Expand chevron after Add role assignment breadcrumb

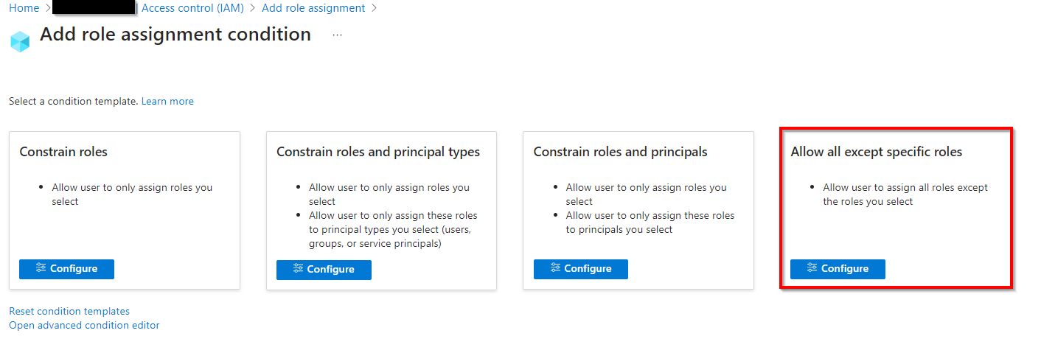[375, 8]
